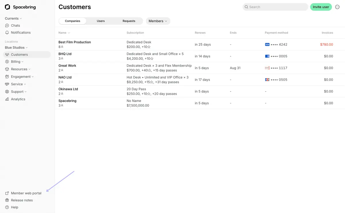The width and height of the screenshot is (345, 213).
Task: Expand the Service submenu
Action: (x=25, y=84)
